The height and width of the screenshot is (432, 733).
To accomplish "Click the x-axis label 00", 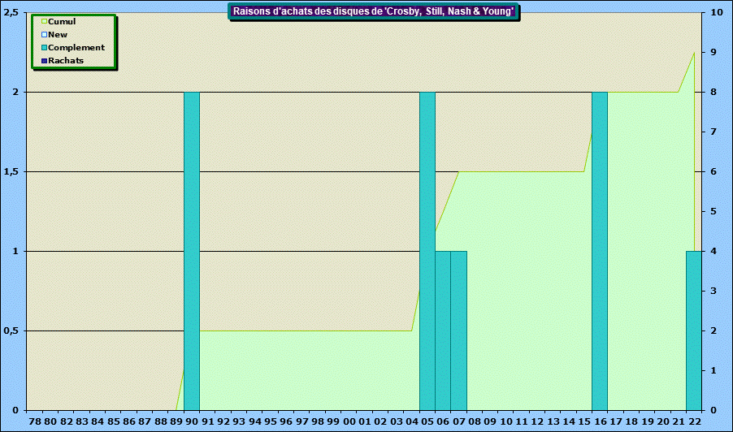I will [349, 422].
